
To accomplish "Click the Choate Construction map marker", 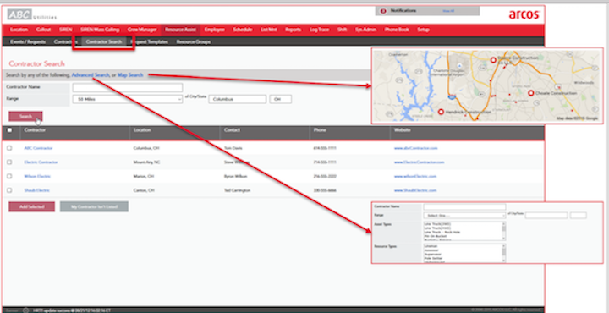I will tap(531, 93).
